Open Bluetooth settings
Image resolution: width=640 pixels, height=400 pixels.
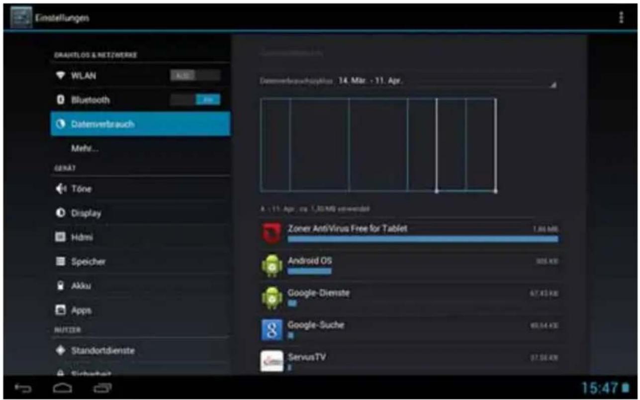[x=140, y=100]
